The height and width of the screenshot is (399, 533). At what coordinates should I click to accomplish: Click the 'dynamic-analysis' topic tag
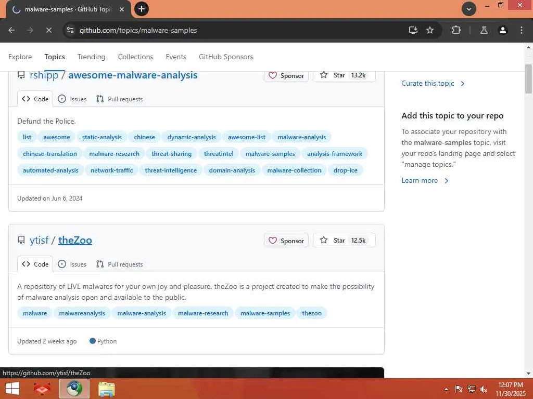click(192, 137)
